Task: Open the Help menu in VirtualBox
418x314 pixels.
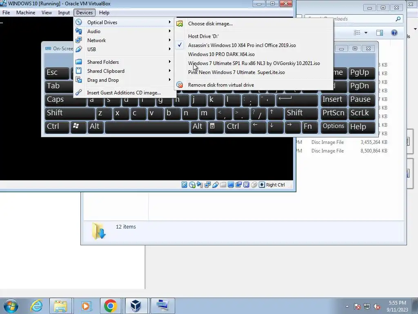Action: [104, 13]
